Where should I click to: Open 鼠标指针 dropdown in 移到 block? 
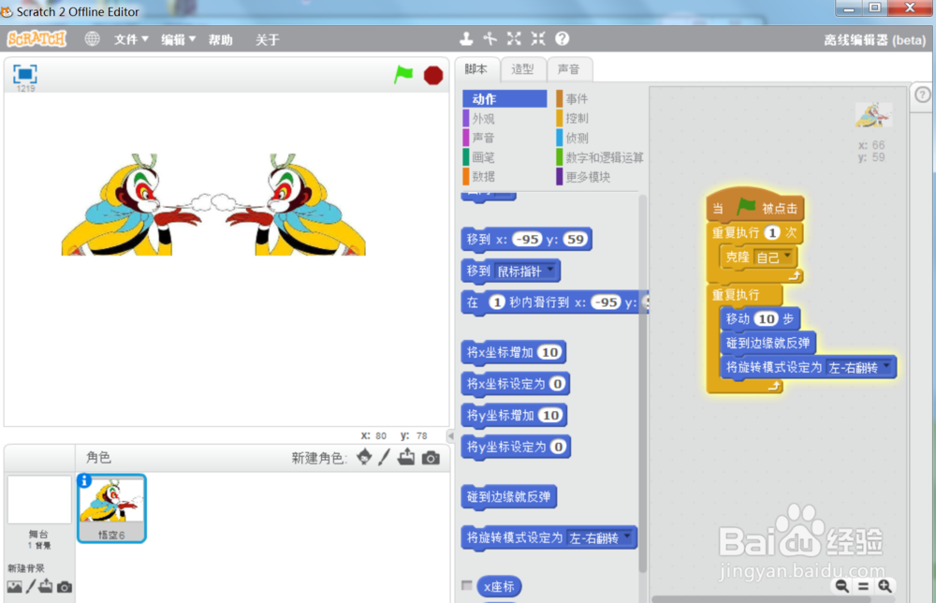pos(525,272)
